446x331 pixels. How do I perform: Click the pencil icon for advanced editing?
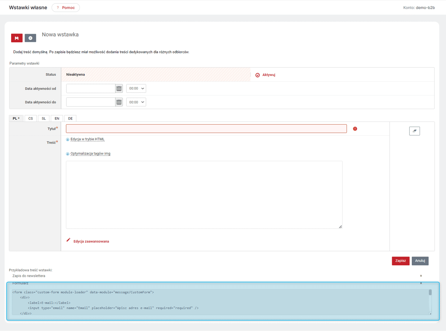[x=68, y=240]
